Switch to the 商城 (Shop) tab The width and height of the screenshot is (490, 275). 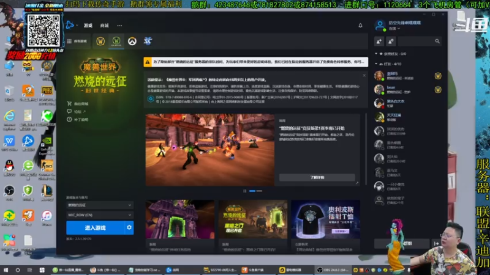pos(104,26)
